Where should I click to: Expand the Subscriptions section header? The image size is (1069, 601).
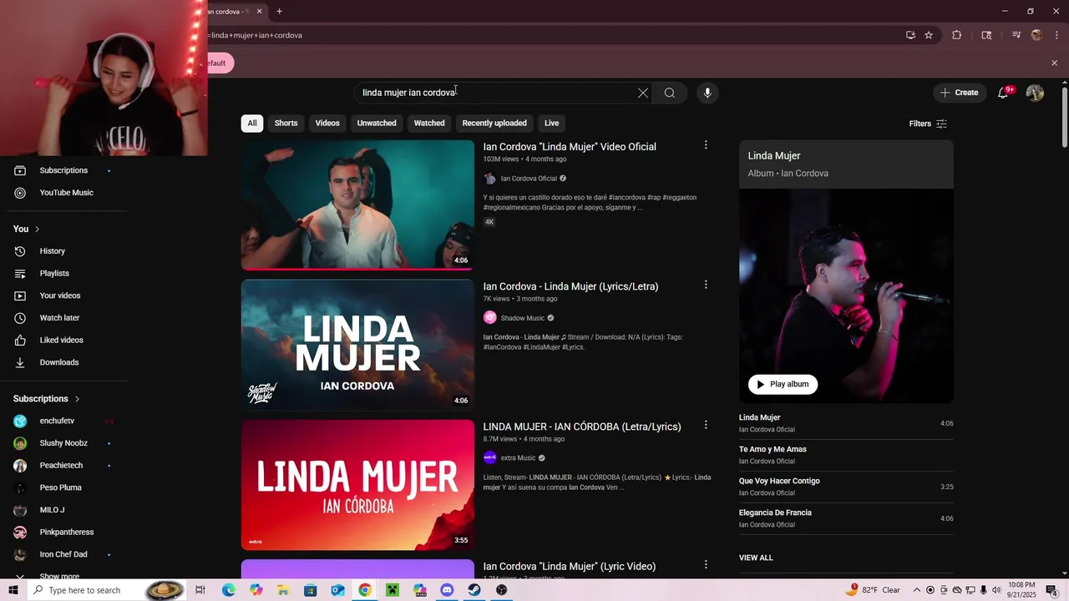pos(47,399)
